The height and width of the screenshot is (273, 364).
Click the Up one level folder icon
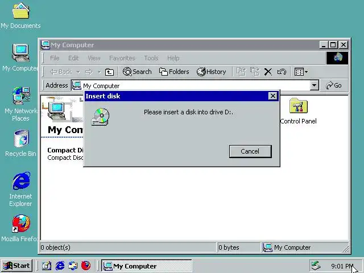[x=109, y=72]
